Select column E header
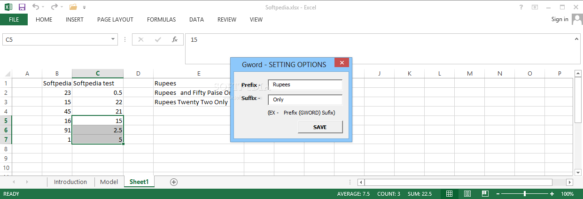Image resolution: width=583 pixels, height=199 pixels. [x=199, y=74]
